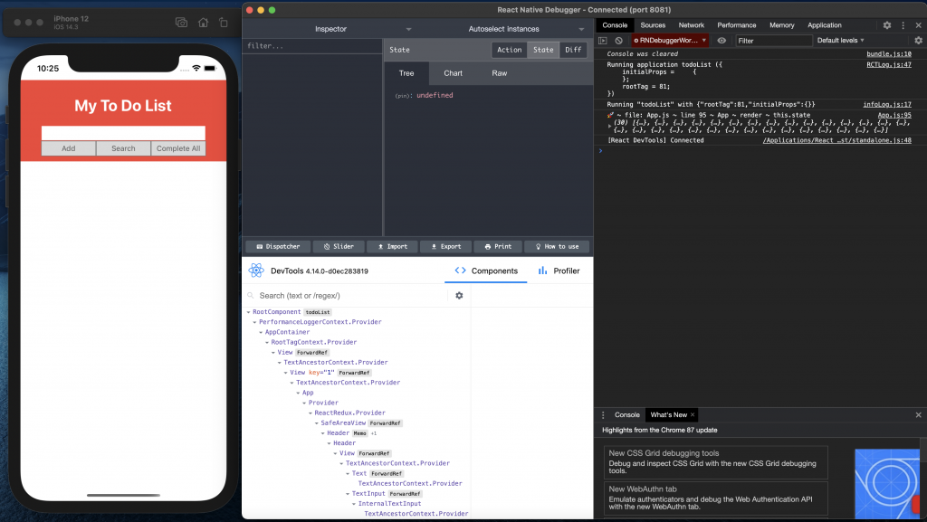The width and height of the screenshot is (927, 522).
Task: Click the console Filter input field
Action: pyautogui.click(x=774, y=41)
